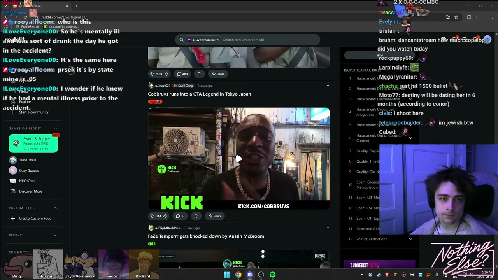Click the repost icon beside 488 comments
The image size is (498, 280).
199,74
